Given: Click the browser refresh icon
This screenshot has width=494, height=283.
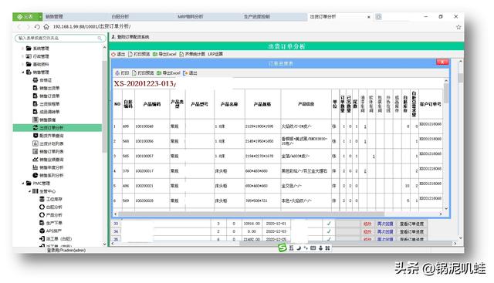Looking at the screenshot, I should tap(37, 27).
